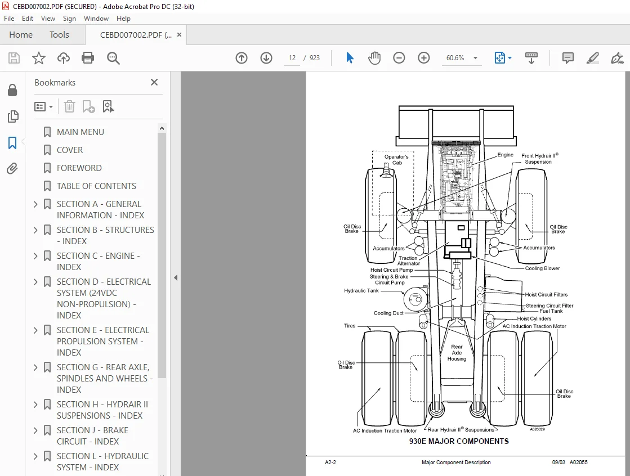This screenshot has width=630, height=476.
Task: Expand Section E Electrical Propulsion bookmark
Action: point(35,330)
